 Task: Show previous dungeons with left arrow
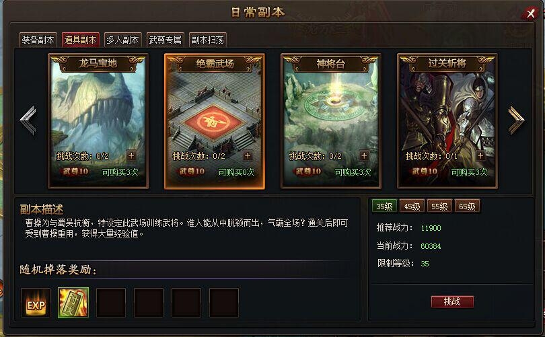[28, 120]
